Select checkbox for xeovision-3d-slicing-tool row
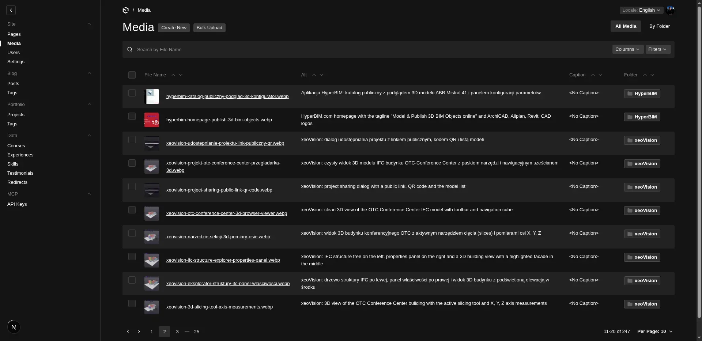This screenshot has width=702, height=341. (x=132, y=303)
